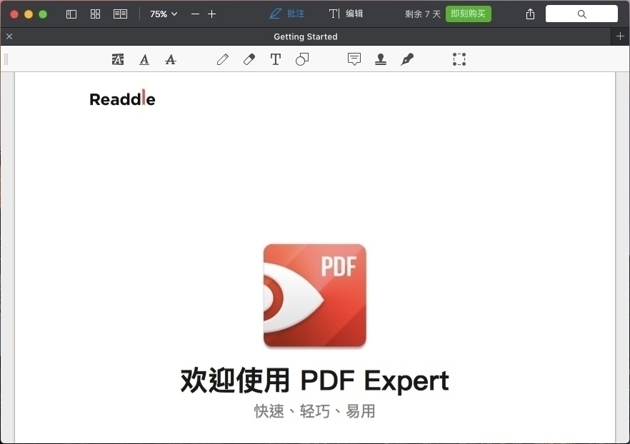Select the Eraser tool
This screenshot has height=444, width=630.
(249, 59)
